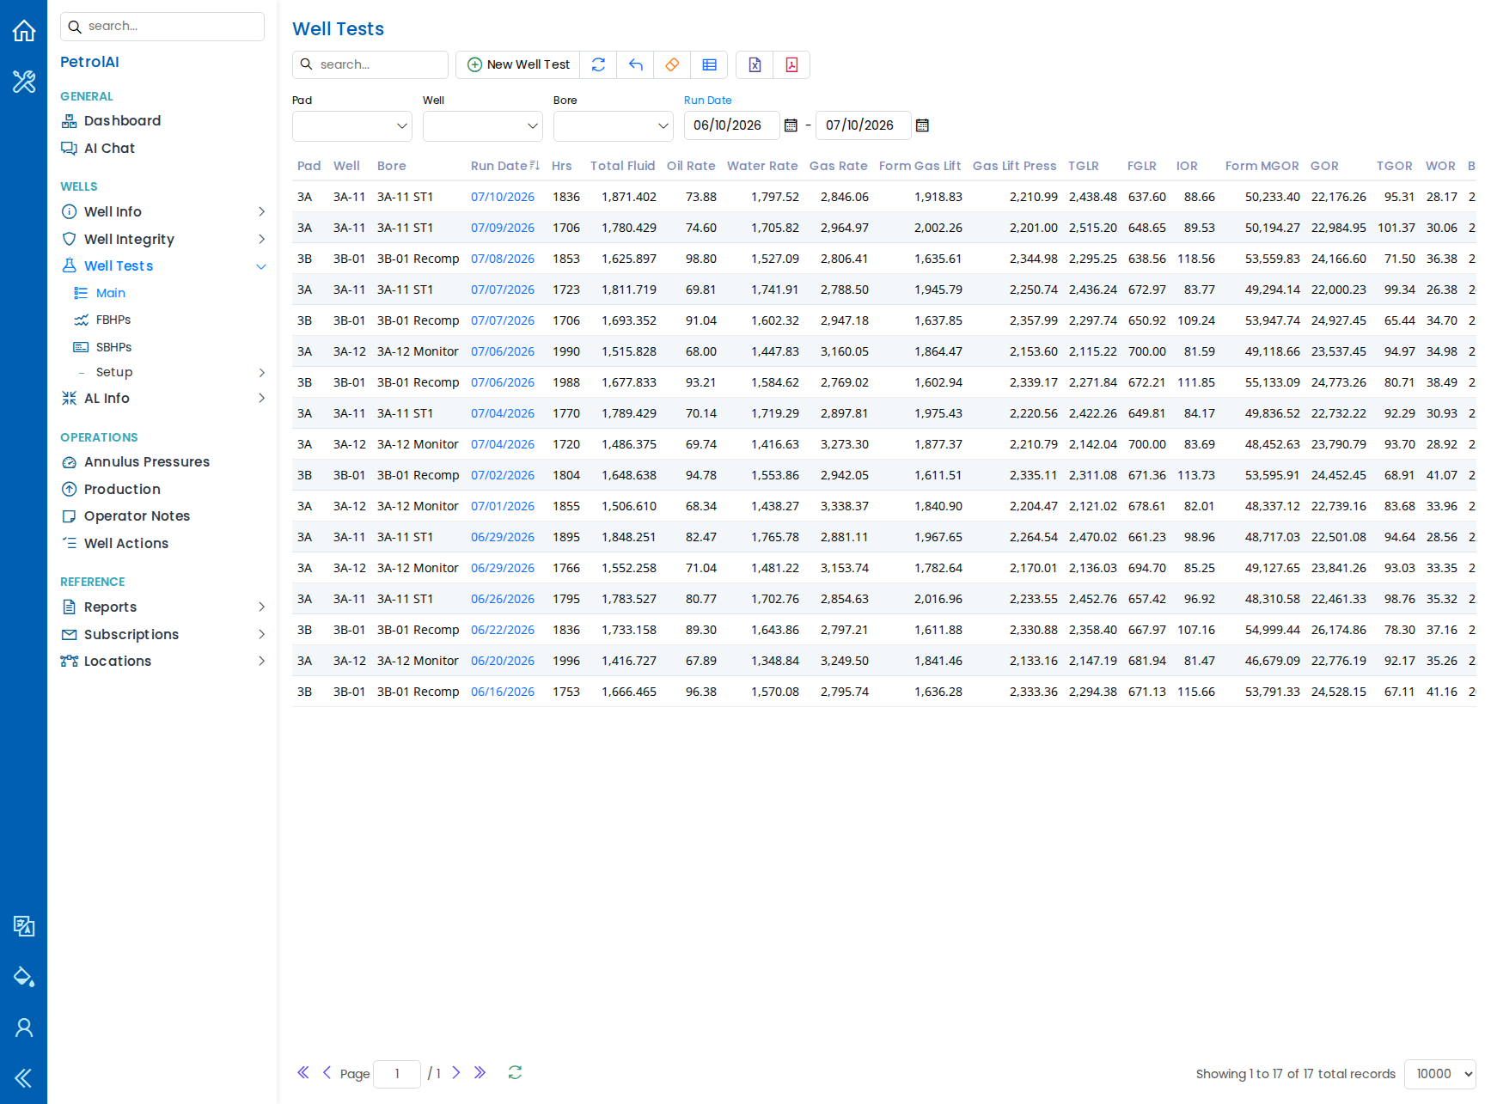Open Annulus Pressures page
The image size is (1491, 1104).
tap(147, 462)
